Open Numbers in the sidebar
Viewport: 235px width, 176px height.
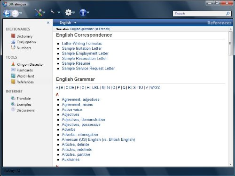[x=21, y=48]
